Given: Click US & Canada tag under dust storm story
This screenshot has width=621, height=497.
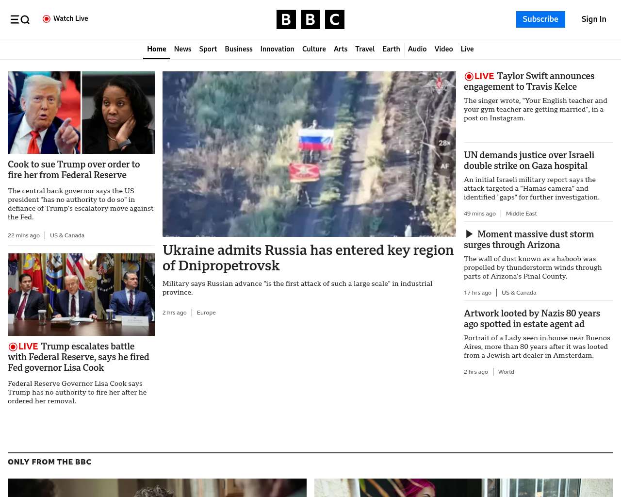Looking at the screenshot, I should 519,293.
